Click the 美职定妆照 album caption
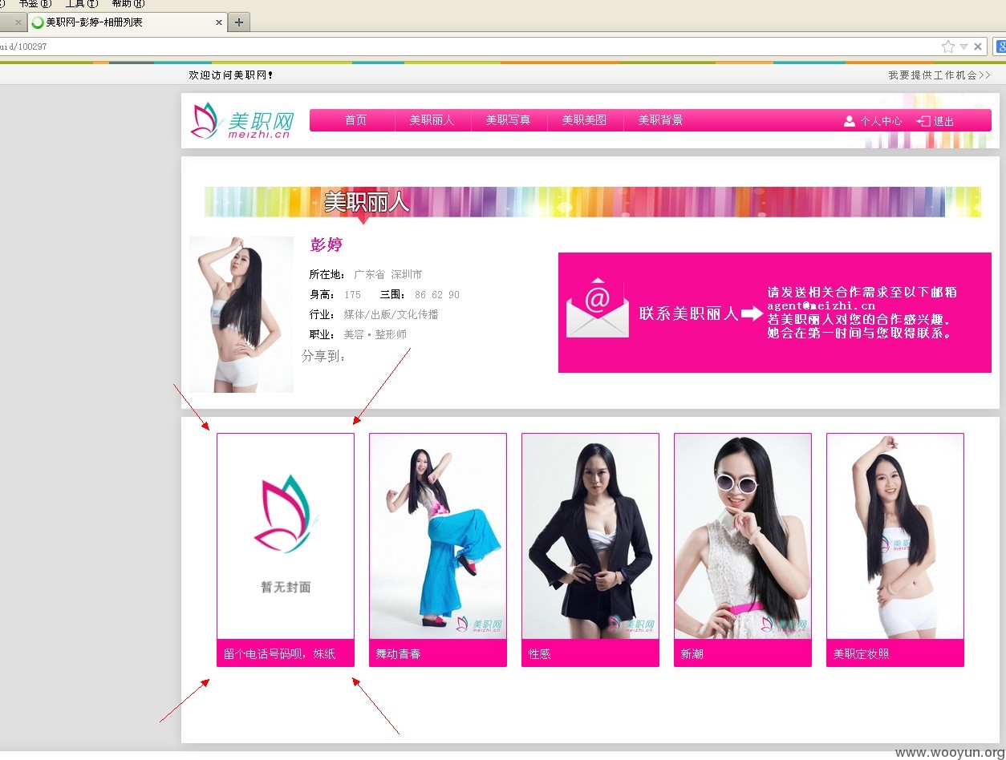Image resolution: width=1006 pixels, height=760 pixels. click(862, 653)
